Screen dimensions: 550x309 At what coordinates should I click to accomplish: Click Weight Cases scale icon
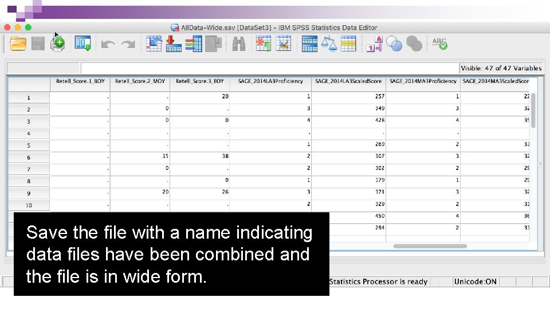pos(329,44)
